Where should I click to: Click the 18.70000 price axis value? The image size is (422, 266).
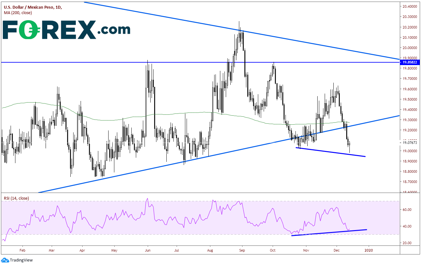(x=409, y=182)
